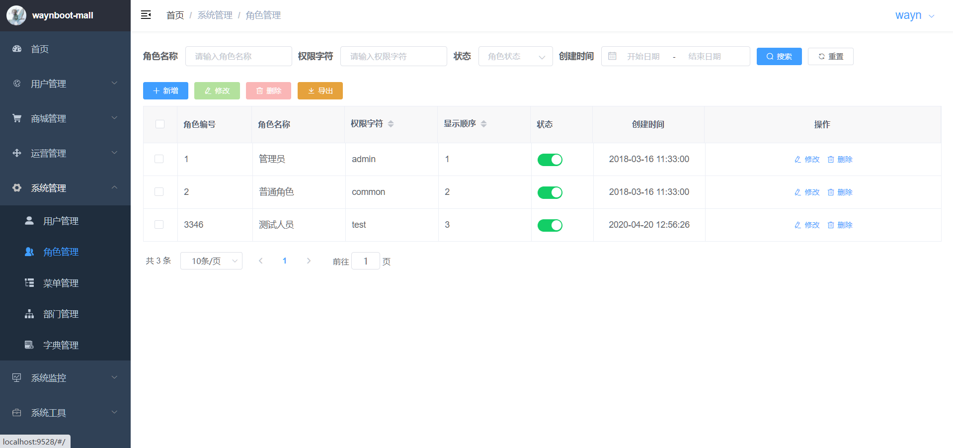The height and width of the screenshot is (448, 953).
Task: Disable the status toggle for 测试人员
Action: tap(550, 225)
